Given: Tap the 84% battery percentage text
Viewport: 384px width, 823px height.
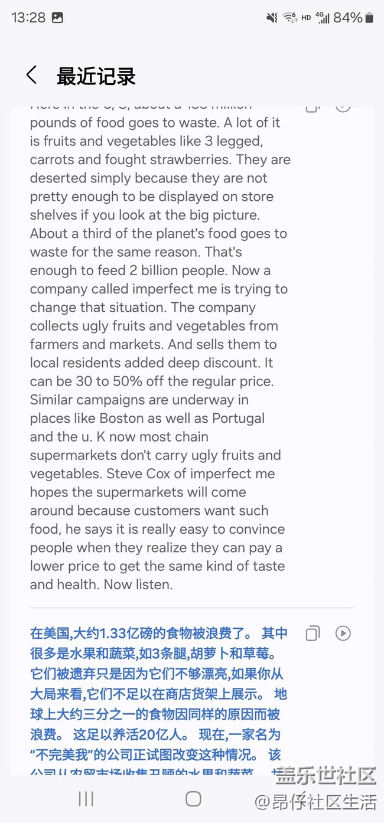Looking at the screenshot, I should pos(348,18).
